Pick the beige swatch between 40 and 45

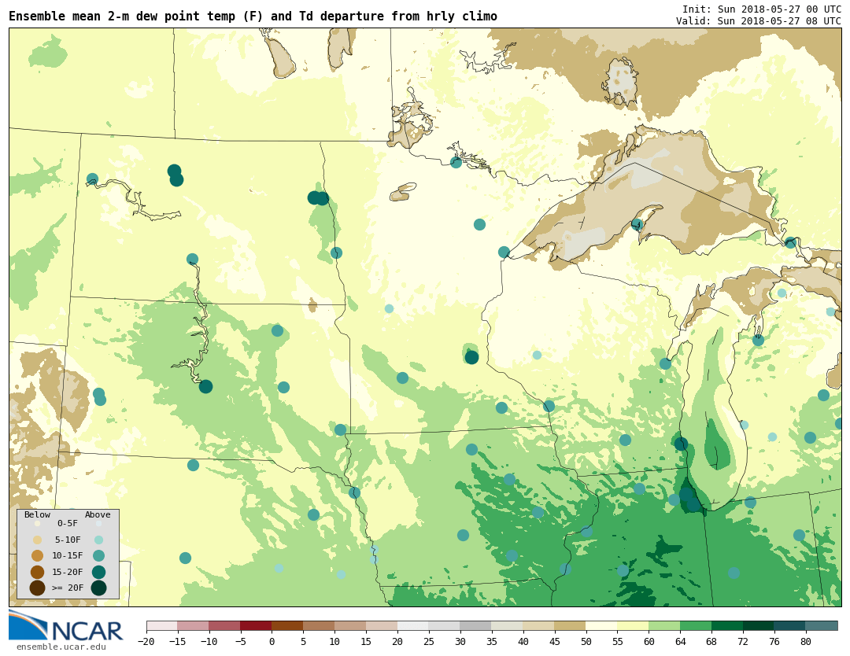(539, 626)
